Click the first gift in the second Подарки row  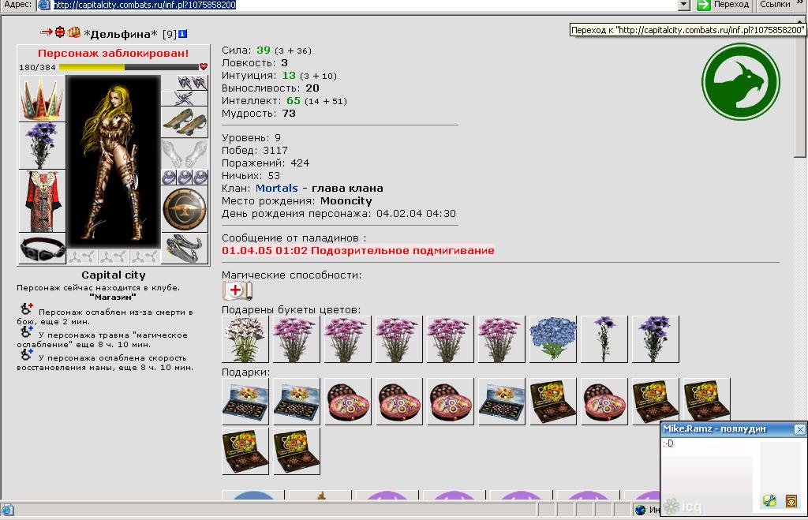[245, 451]
